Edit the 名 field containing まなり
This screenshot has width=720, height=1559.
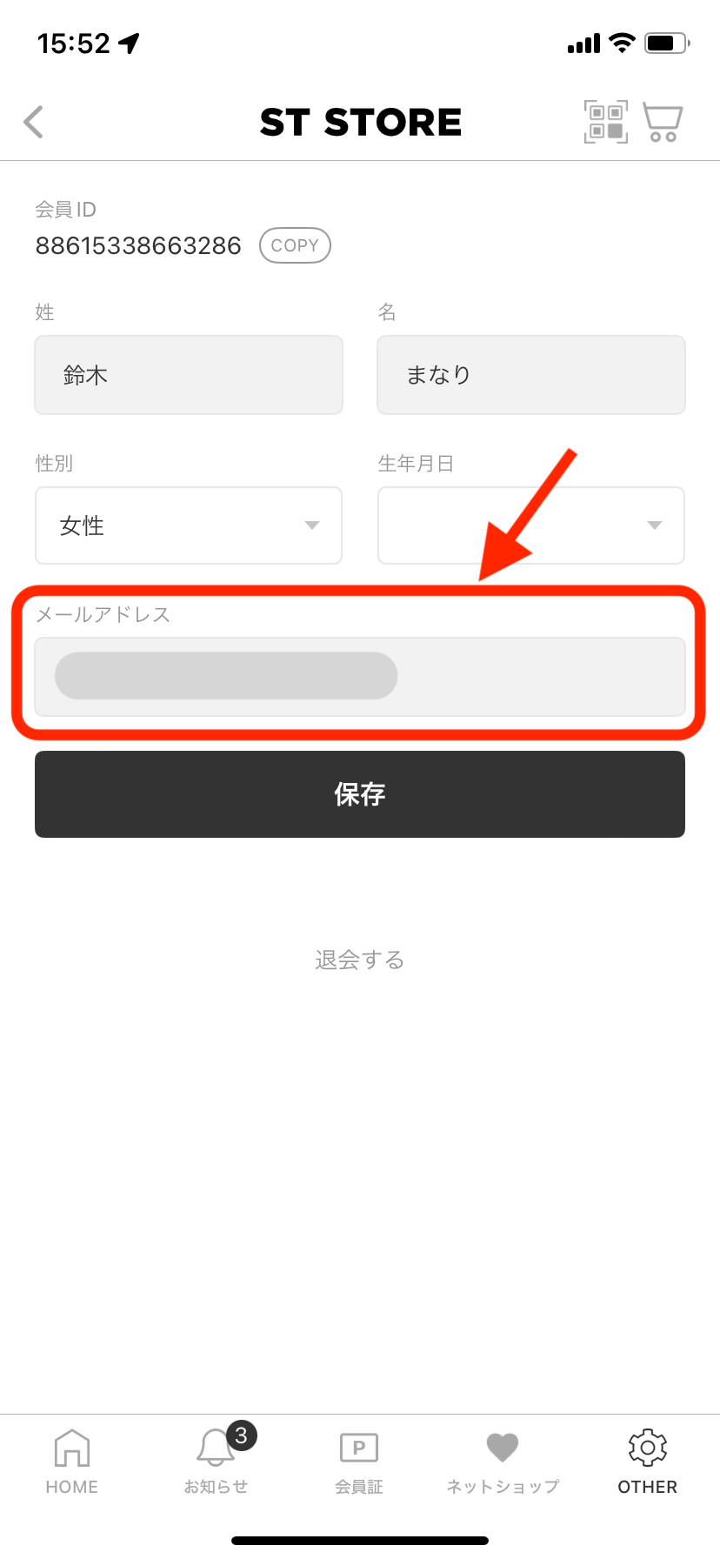tap(531, 375)
